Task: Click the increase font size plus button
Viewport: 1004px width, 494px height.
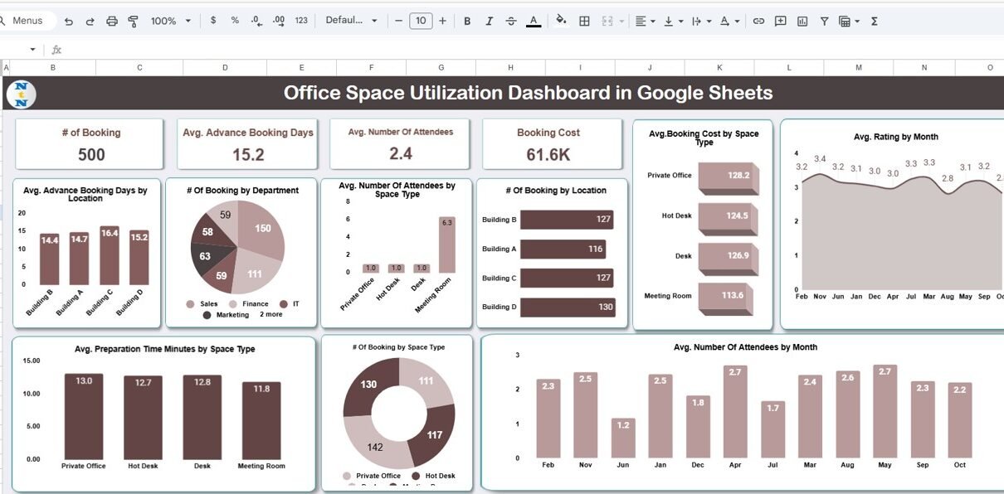Action: click(x=442, y=21)
